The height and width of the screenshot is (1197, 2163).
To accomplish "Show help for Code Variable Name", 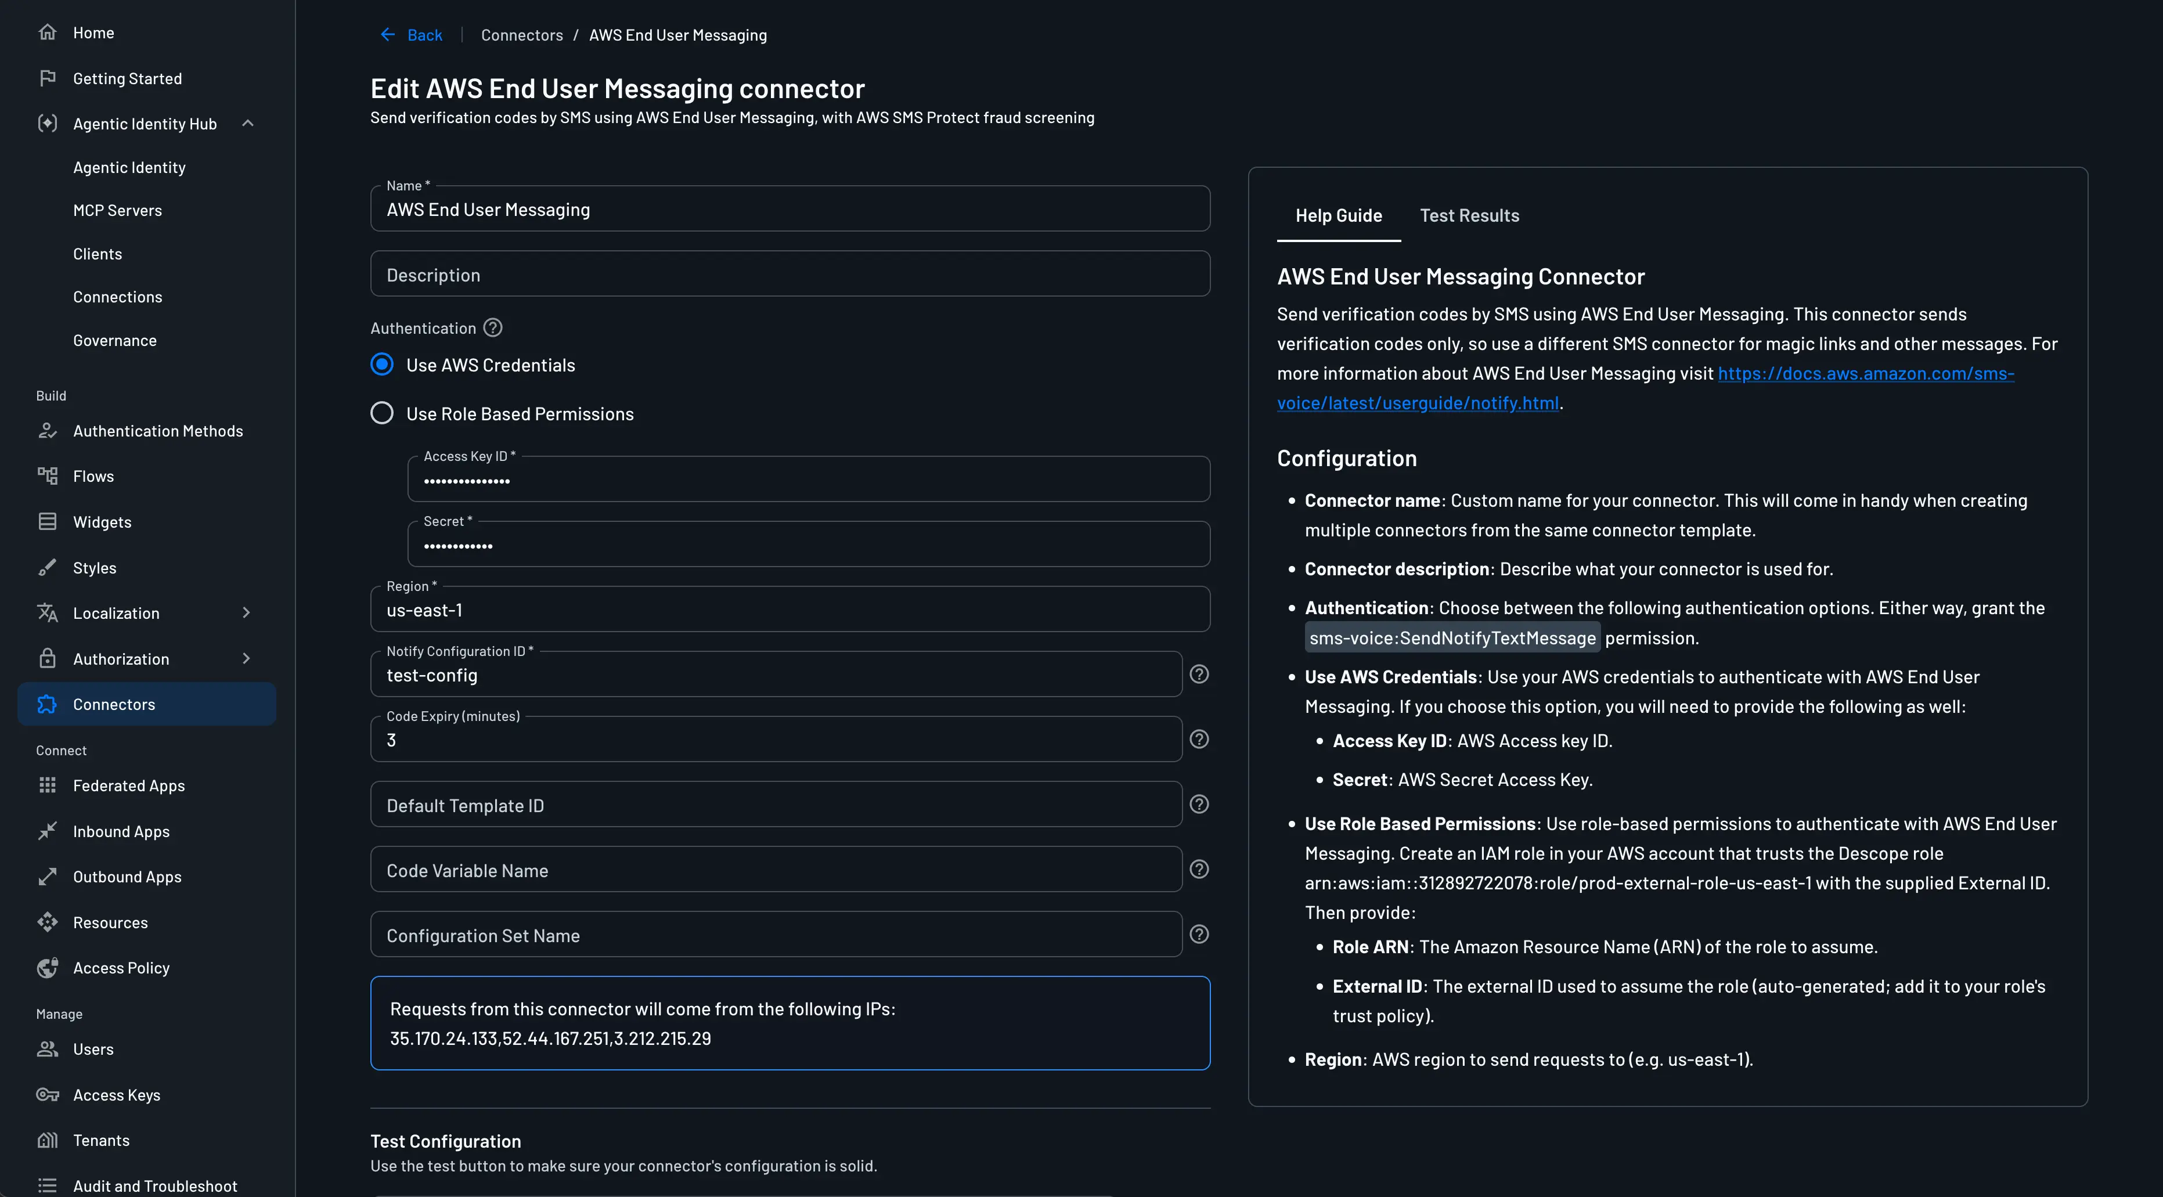I will (x=1199, y=869).
